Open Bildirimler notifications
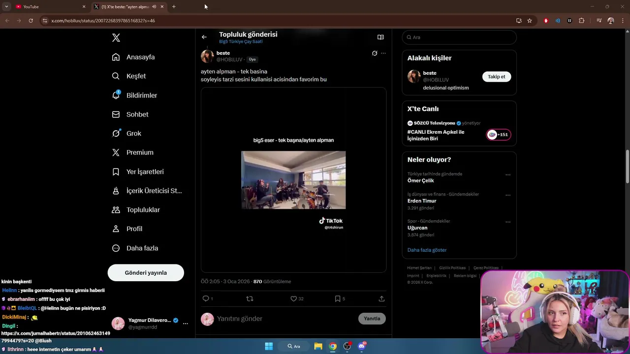Image resolution: width=630 pixels, height=354 pixels. 135,95
